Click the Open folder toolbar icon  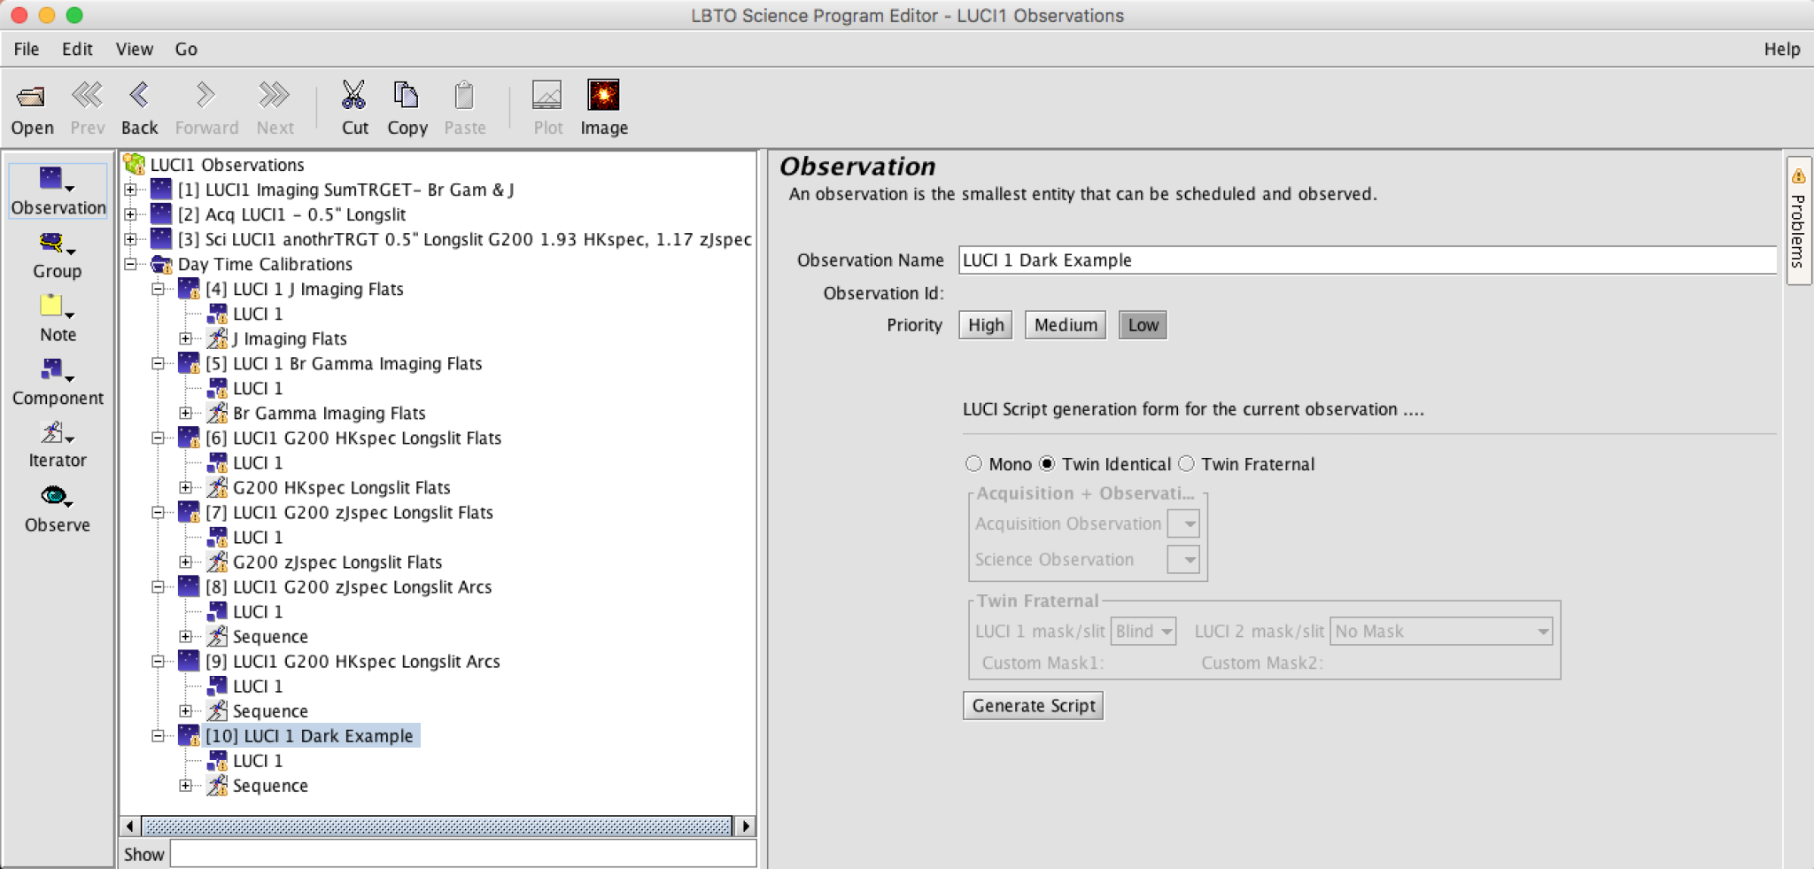tap(32, 97)
